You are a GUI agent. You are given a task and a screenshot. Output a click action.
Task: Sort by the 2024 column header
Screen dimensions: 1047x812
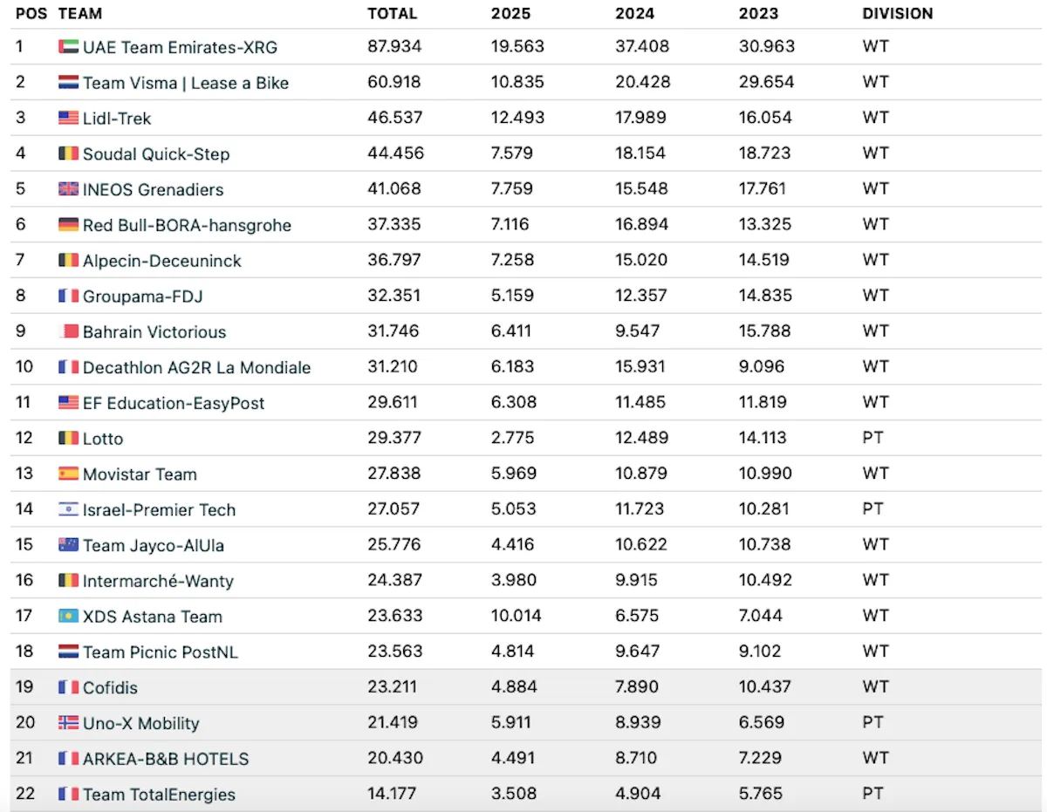click(635, 14)
